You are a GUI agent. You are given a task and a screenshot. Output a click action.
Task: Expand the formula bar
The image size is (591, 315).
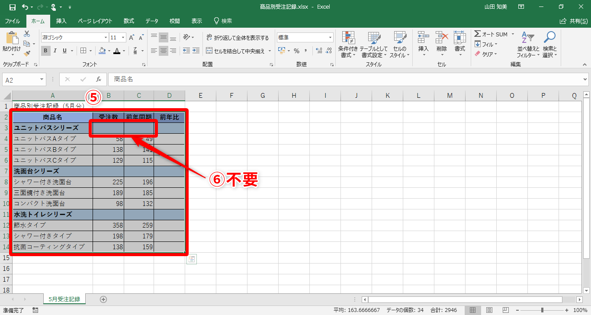pos(585,80)
